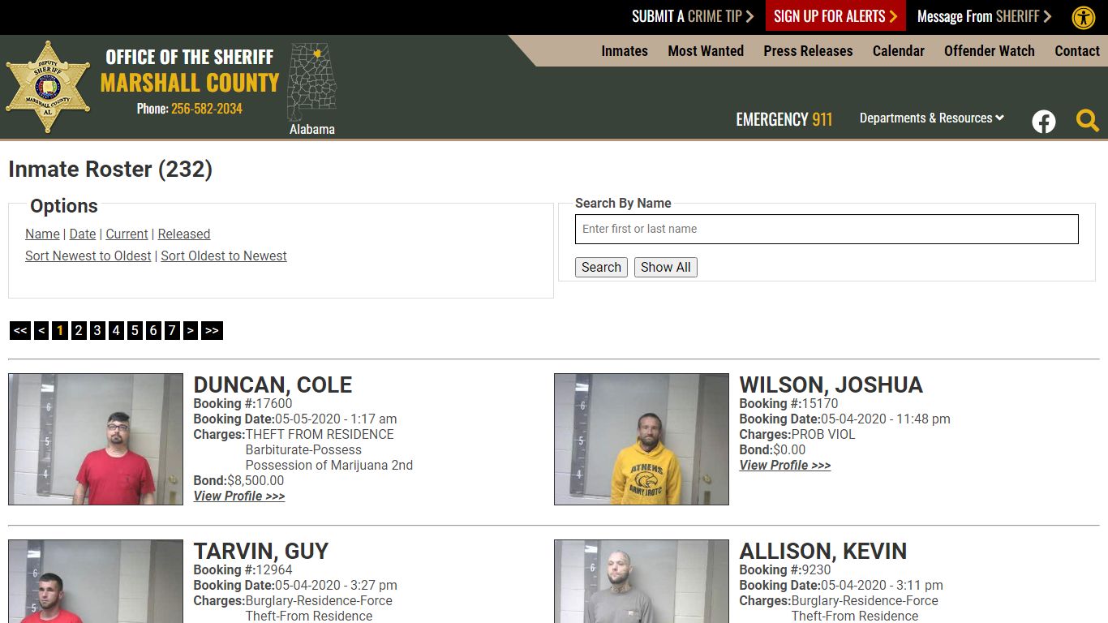The image size is (1108, 623).
Task: Open the Facebook page icon
Action: [1044, 122]
